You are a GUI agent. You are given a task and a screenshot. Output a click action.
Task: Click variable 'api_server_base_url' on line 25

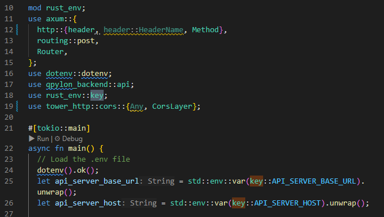(97, 181)
